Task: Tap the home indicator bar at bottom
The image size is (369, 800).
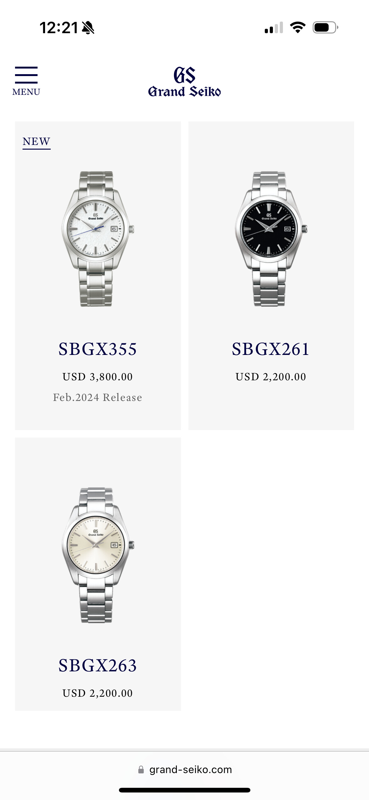Action: pos(185,790)
